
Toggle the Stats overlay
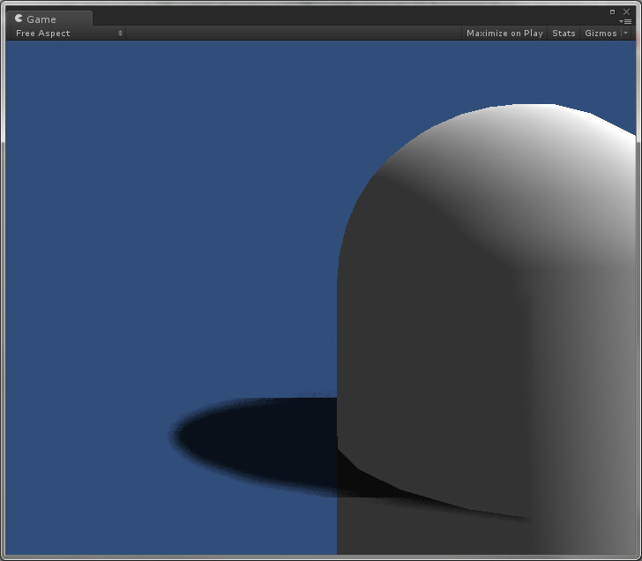tap(564, 34)
